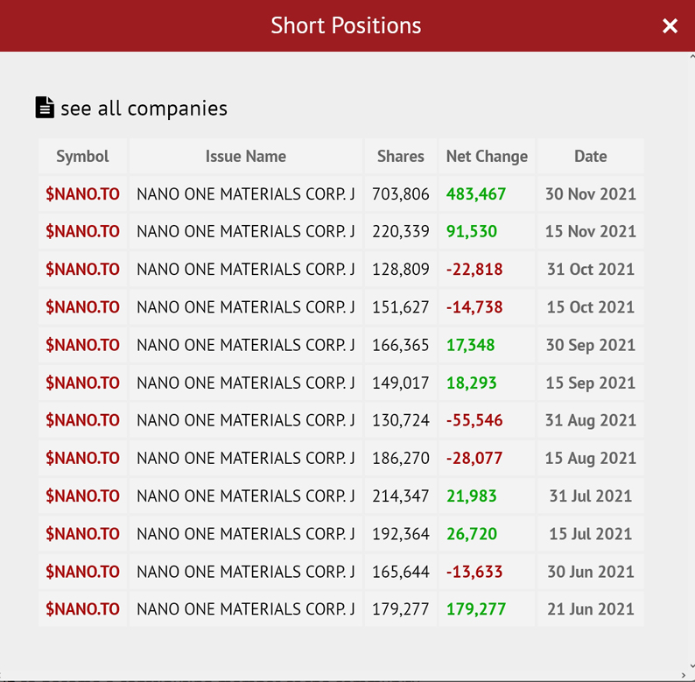The width and height of the screenshot is (695, 682).
Task: Click the Issue Name column header
Action: point(246,156)
